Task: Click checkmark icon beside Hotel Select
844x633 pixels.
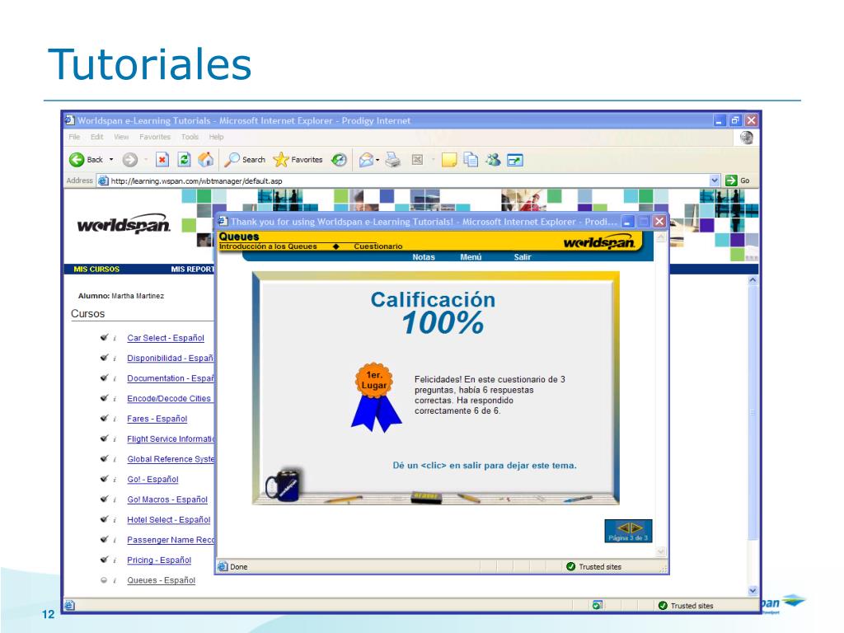Action: coord(104,519)
